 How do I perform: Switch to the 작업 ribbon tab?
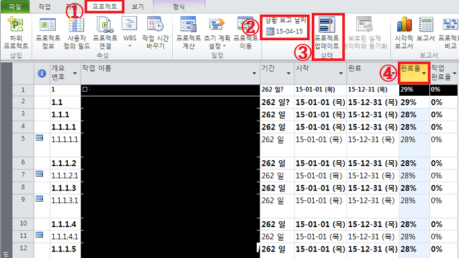pyautogui.click(x=44, y=7)
